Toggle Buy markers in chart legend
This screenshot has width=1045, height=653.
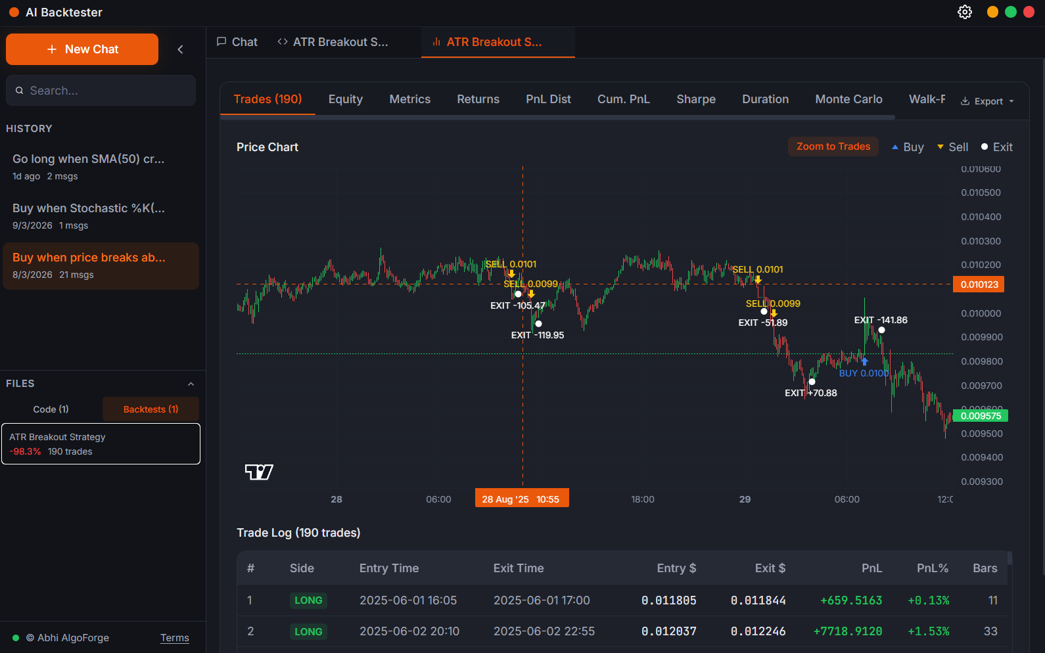[x=908, y=147]
